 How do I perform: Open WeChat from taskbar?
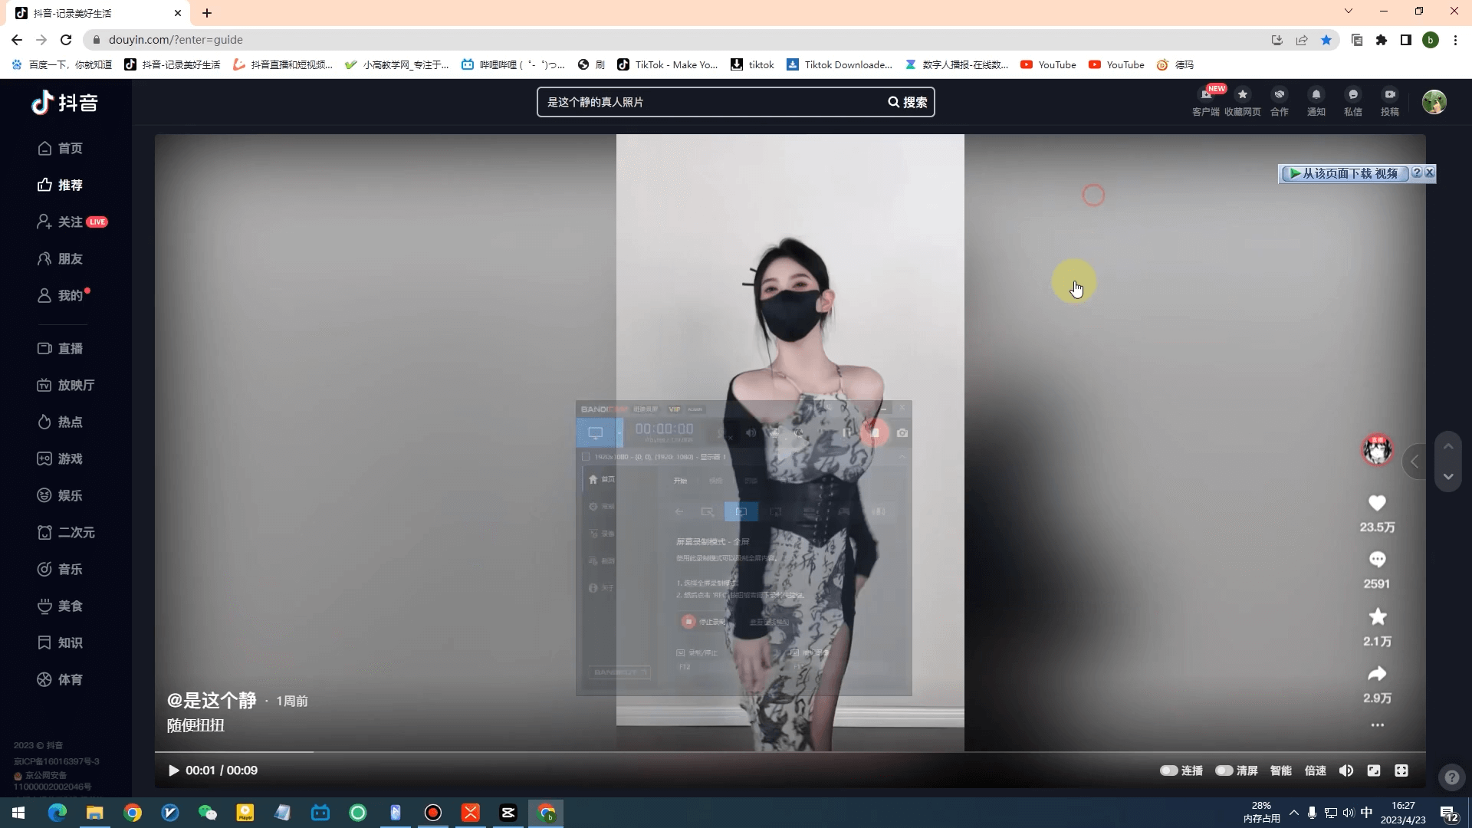pyautogui.click(x=208, y=813)
